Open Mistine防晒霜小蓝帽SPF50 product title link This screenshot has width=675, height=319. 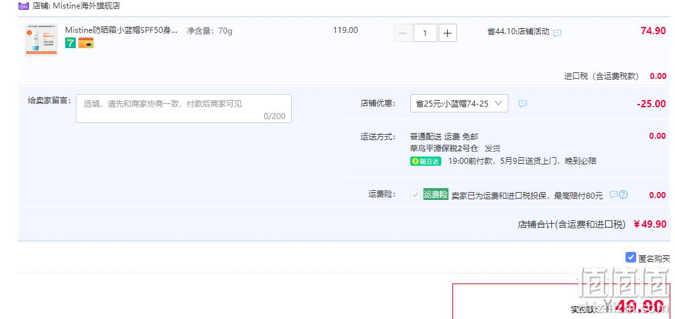[x=121, y=30]
